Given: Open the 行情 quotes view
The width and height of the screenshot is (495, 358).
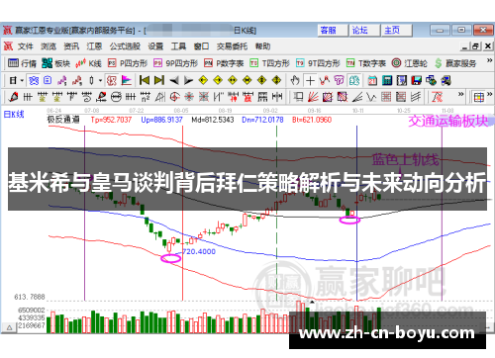Looking at the screenshot, I should (x=22, y=63).
